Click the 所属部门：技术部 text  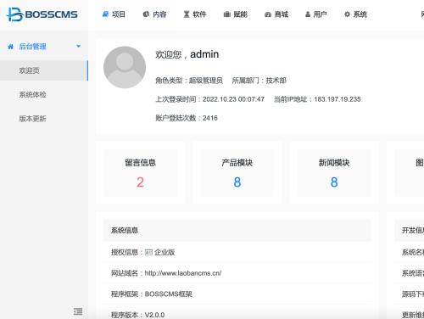(x=259, y=81)
